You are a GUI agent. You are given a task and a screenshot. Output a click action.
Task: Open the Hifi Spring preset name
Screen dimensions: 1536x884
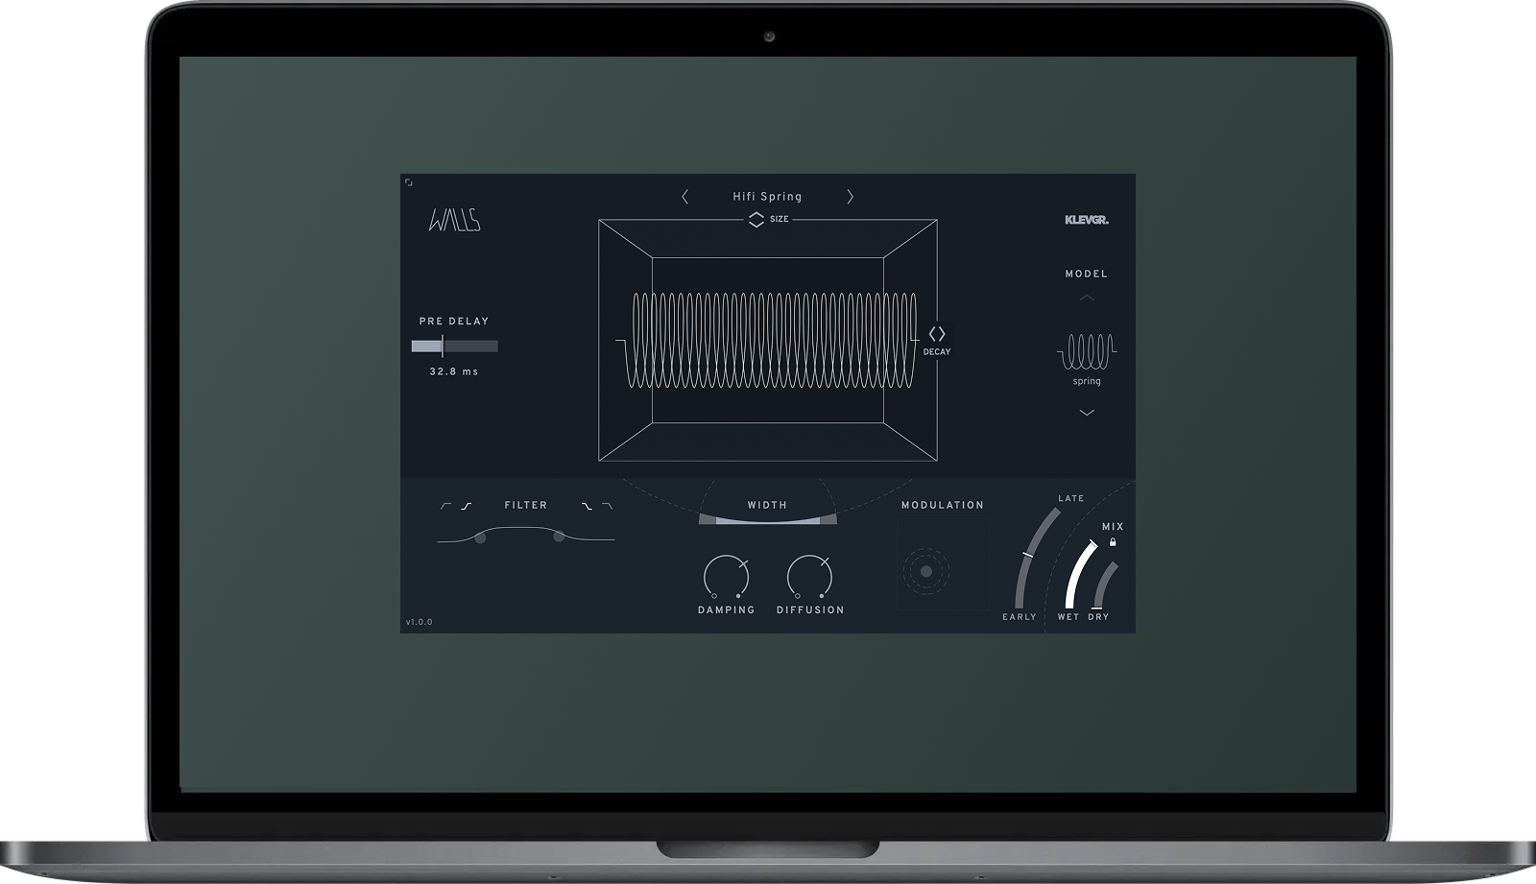(767, 197)
